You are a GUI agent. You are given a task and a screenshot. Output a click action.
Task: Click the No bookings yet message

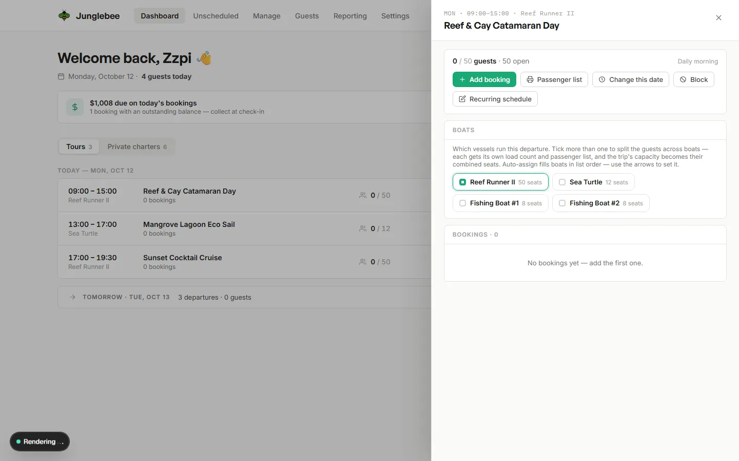click(x=585, y=263)
